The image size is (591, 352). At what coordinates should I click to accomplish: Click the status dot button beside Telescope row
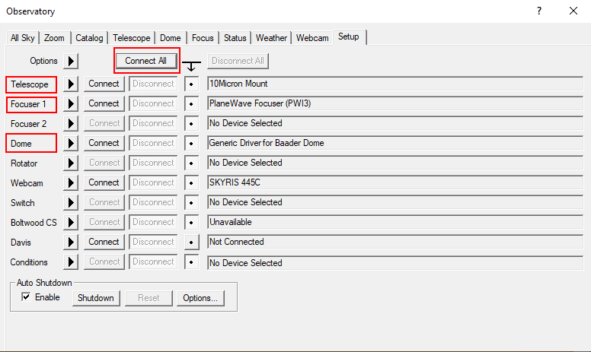click(192, 84)
